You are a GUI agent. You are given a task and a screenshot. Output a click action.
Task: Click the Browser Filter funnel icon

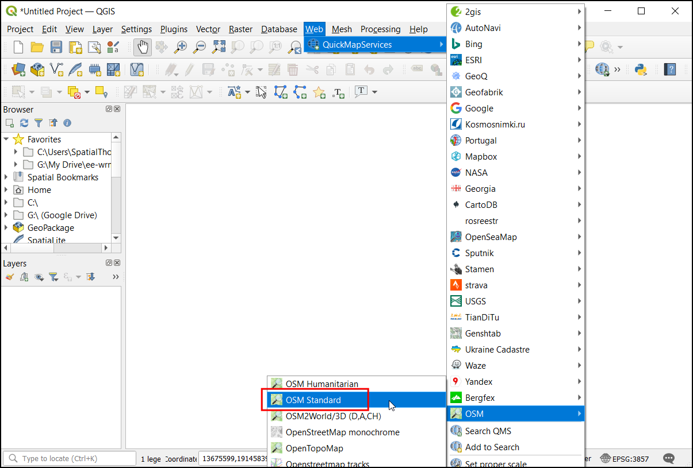[x=38, y=123]
